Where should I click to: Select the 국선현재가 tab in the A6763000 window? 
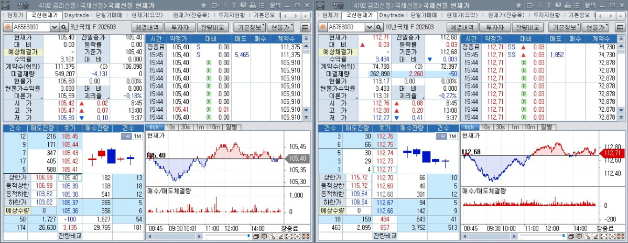pos(359,15)
